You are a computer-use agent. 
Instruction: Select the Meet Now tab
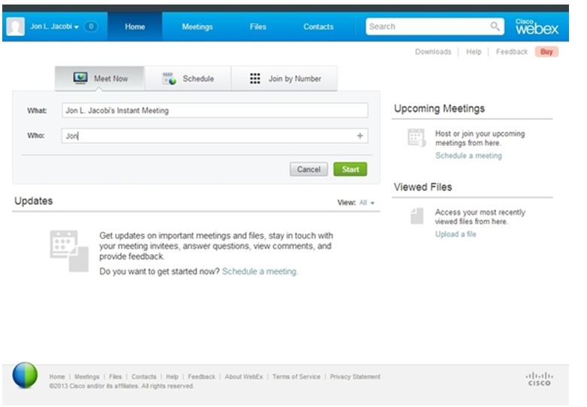[x=99, y=78]
